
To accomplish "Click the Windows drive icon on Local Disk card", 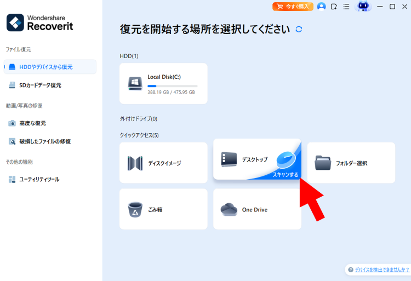I will click(x=135, y=84).
